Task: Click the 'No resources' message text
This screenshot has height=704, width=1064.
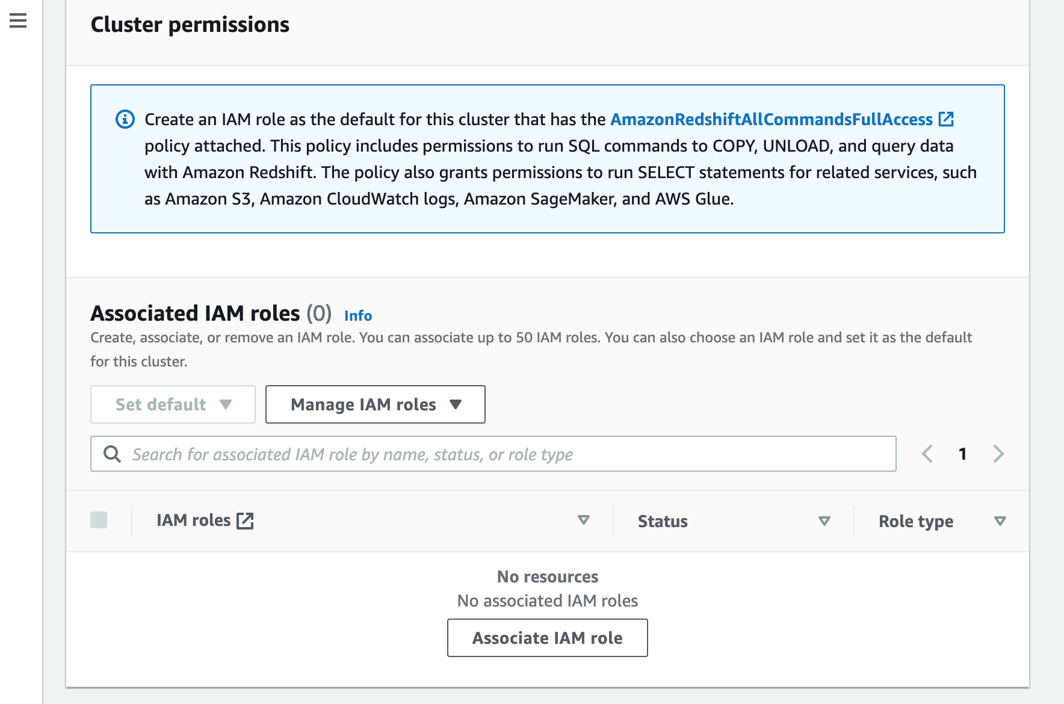Action: point(548,576)
